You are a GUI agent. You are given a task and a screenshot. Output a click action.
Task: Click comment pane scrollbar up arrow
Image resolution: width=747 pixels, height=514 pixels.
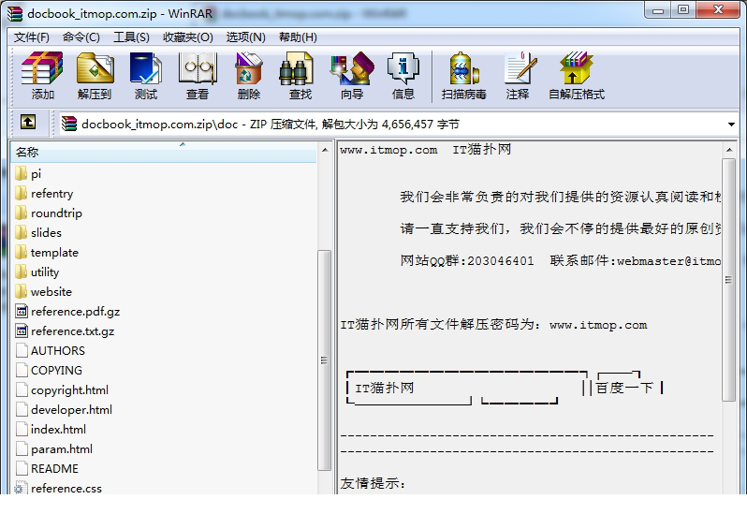coord(729,150)
